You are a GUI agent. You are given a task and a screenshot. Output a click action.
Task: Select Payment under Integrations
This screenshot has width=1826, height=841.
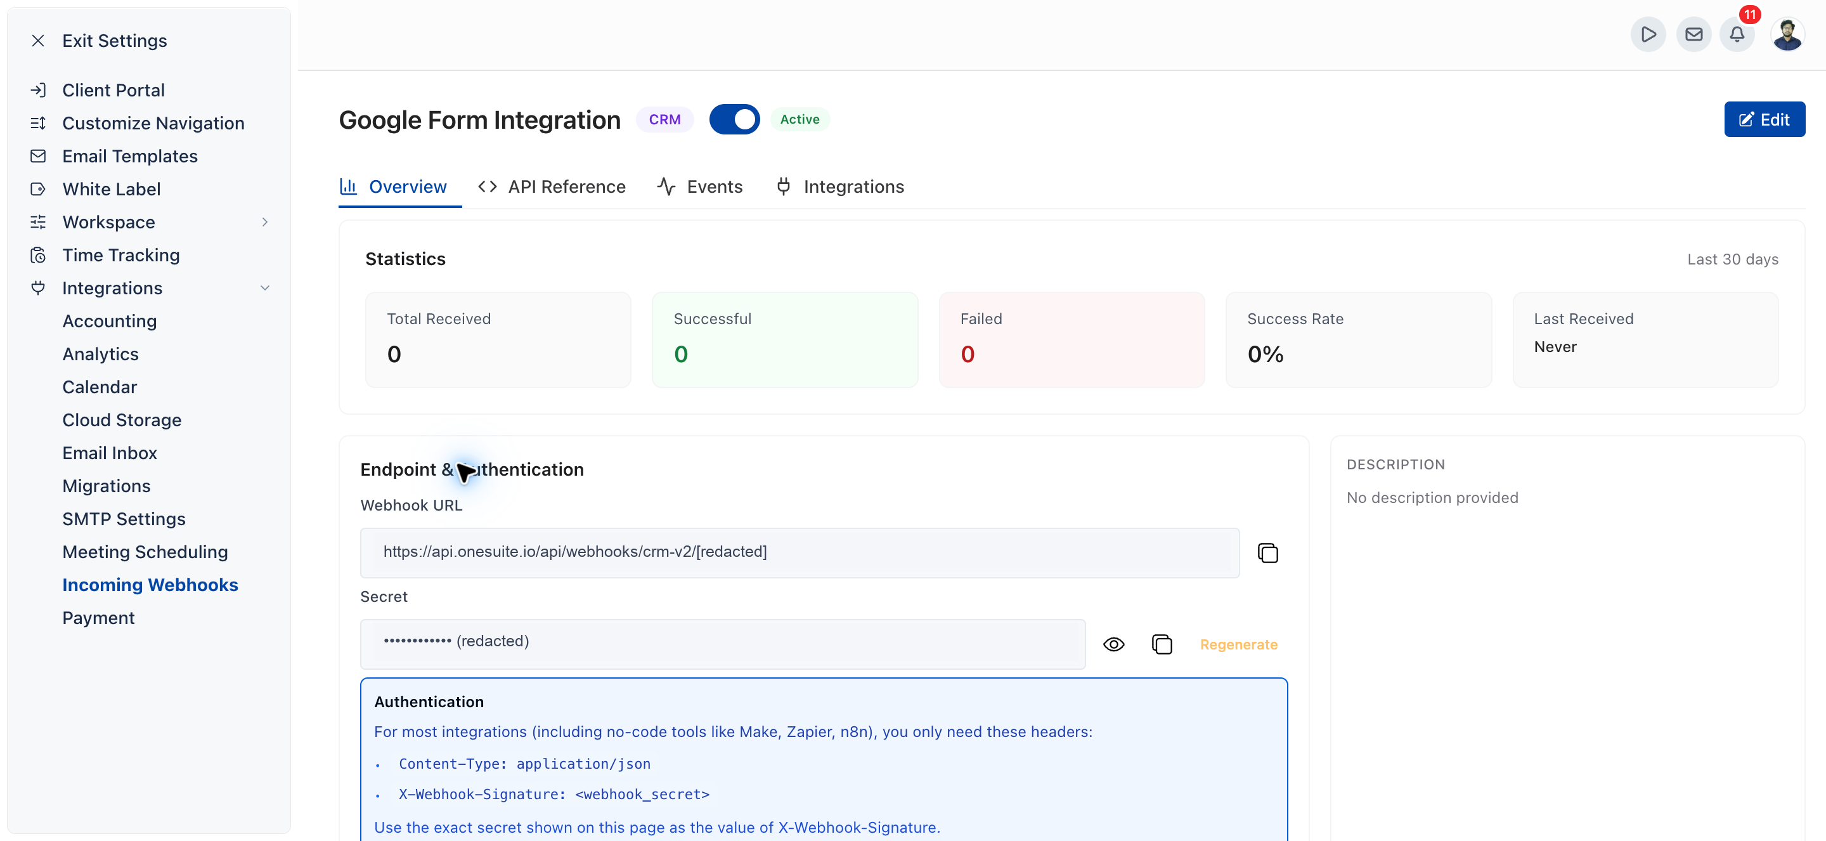98,618
